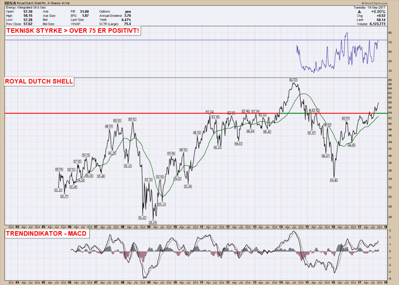399x285 pixels.
Task: Click the 'Energy / Integrated Oil & Gas' sector text
Action: 26,8
